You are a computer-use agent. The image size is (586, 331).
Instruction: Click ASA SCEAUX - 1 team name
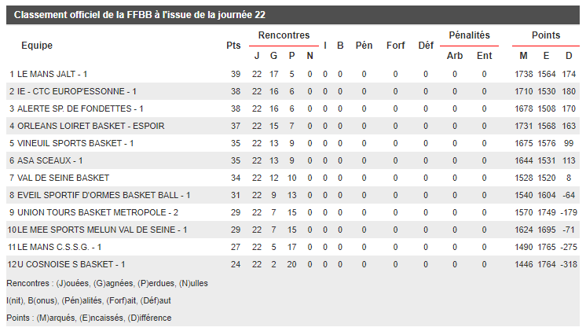pyautogui.click(x=50, y=160)
